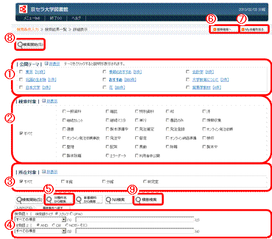The width and height of the screenshot is (272, 239).
Task: Open the 花 theme link
Action: coord(111,87)
